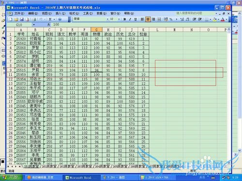
Task: Select column G header
Action: coord(96,29)
